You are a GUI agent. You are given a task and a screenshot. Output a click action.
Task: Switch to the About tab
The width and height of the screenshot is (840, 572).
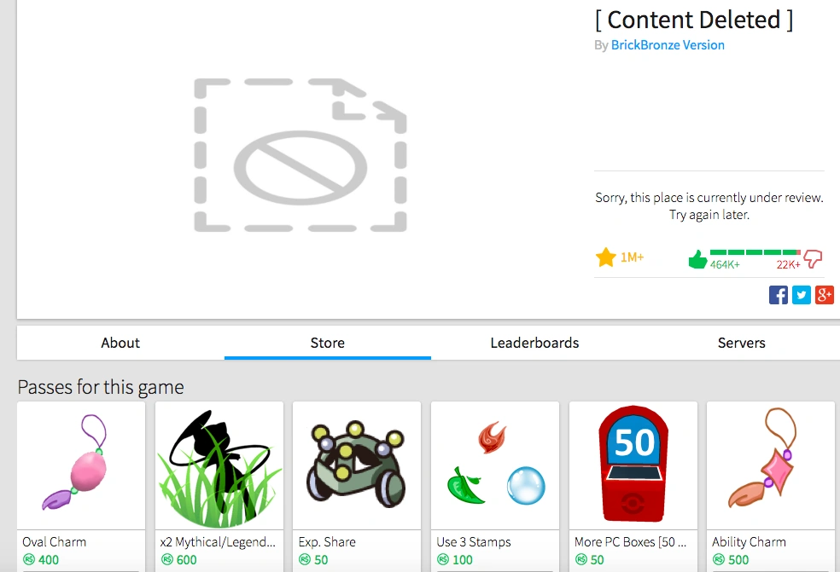coord(120,343)
